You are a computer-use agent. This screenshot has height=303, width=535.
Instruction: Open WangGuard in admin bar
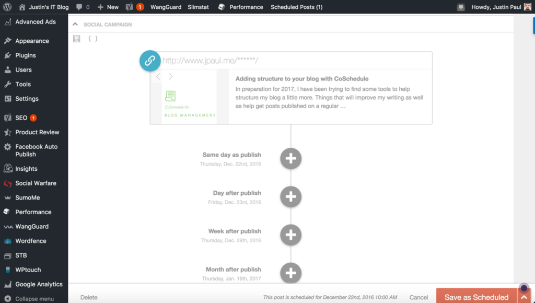pos(166,7)
